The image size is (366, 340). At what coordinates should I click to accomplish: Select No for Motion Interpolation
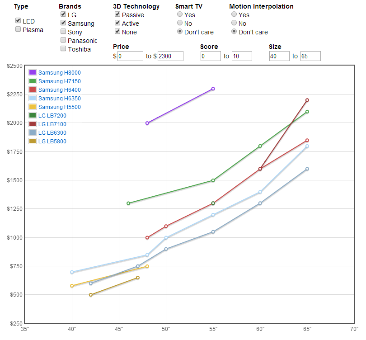[234, 23]
